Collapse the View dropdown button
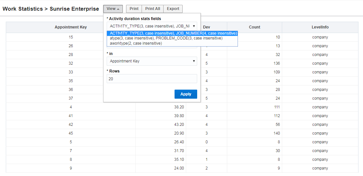This screenshot has width=363, height=176. tap(113, 9)
